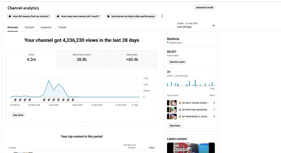Select the Views 4.2m metric card
This screenshot has height=153, width=281.
point(31,60)
